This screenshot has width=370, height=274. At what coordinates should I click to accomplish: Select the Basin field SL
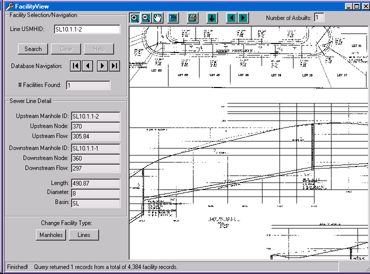[x=95, y=203]
